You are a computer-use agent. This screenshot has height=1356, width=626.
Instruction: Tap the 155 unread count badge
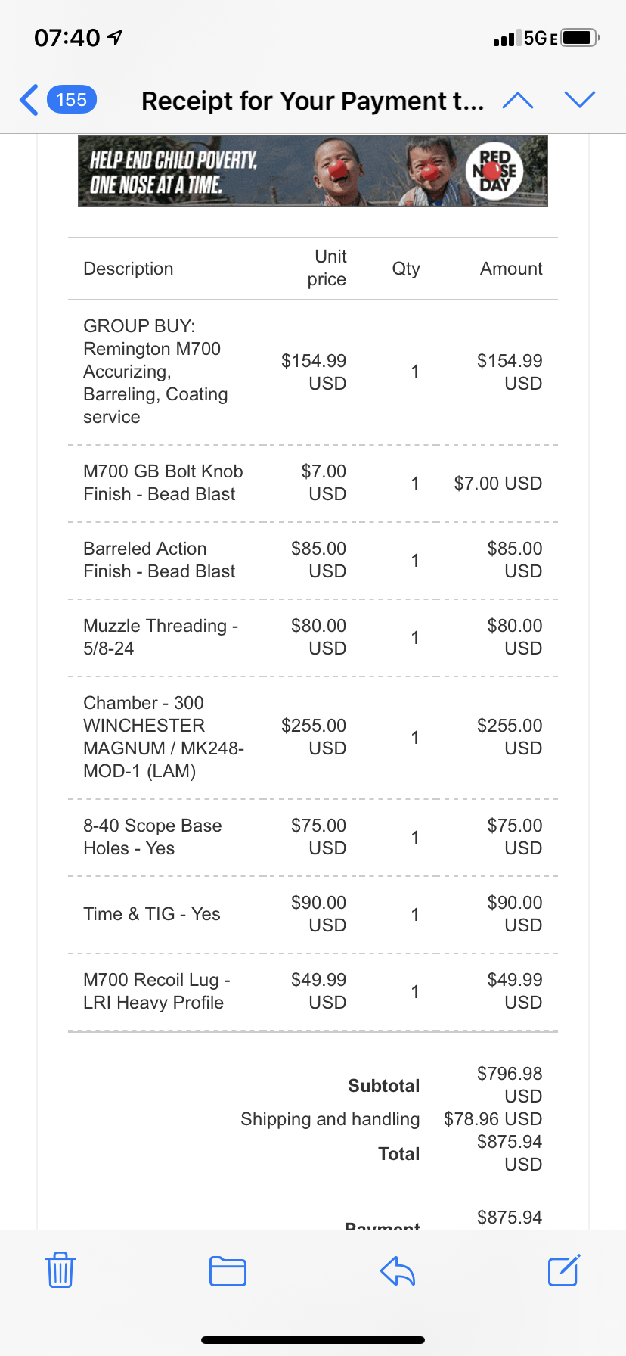point(72,100)
